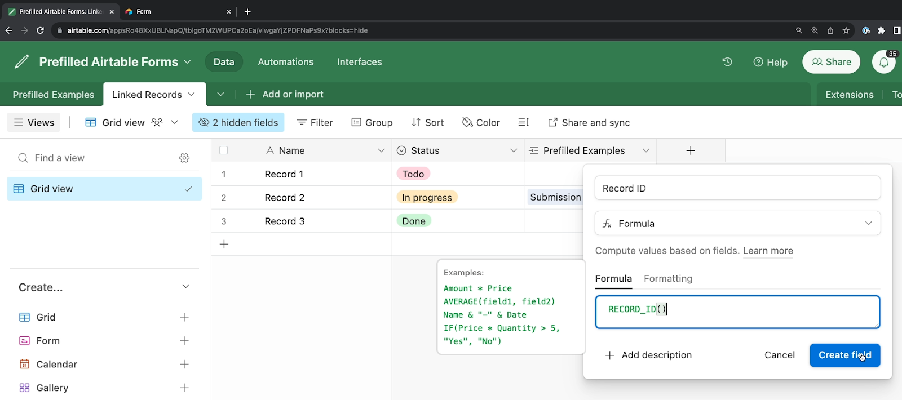The height and width of the screenshot is (400, 902).
Task: Toggle the Views sidebar
Action: click(x=34, y=122)
